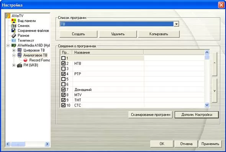Click tree panel scroll left arrow
The image size is (226, 152).
[x=8, y=144]
